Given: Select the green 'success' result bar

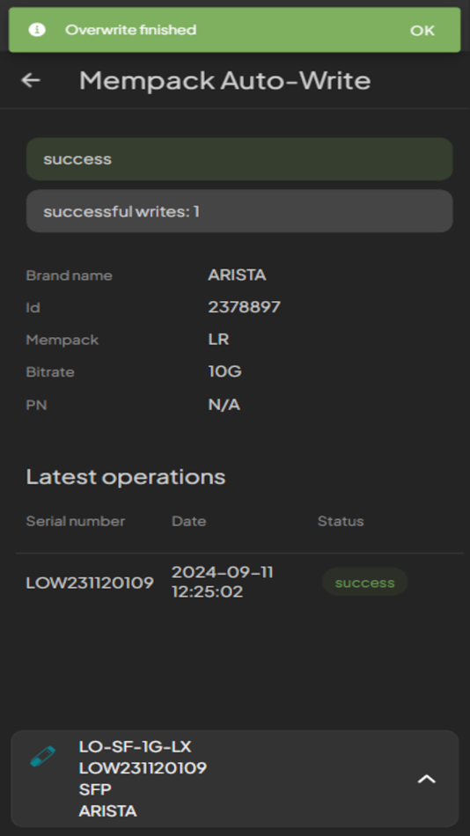Looking at the screenshot, I should [239, 159].
